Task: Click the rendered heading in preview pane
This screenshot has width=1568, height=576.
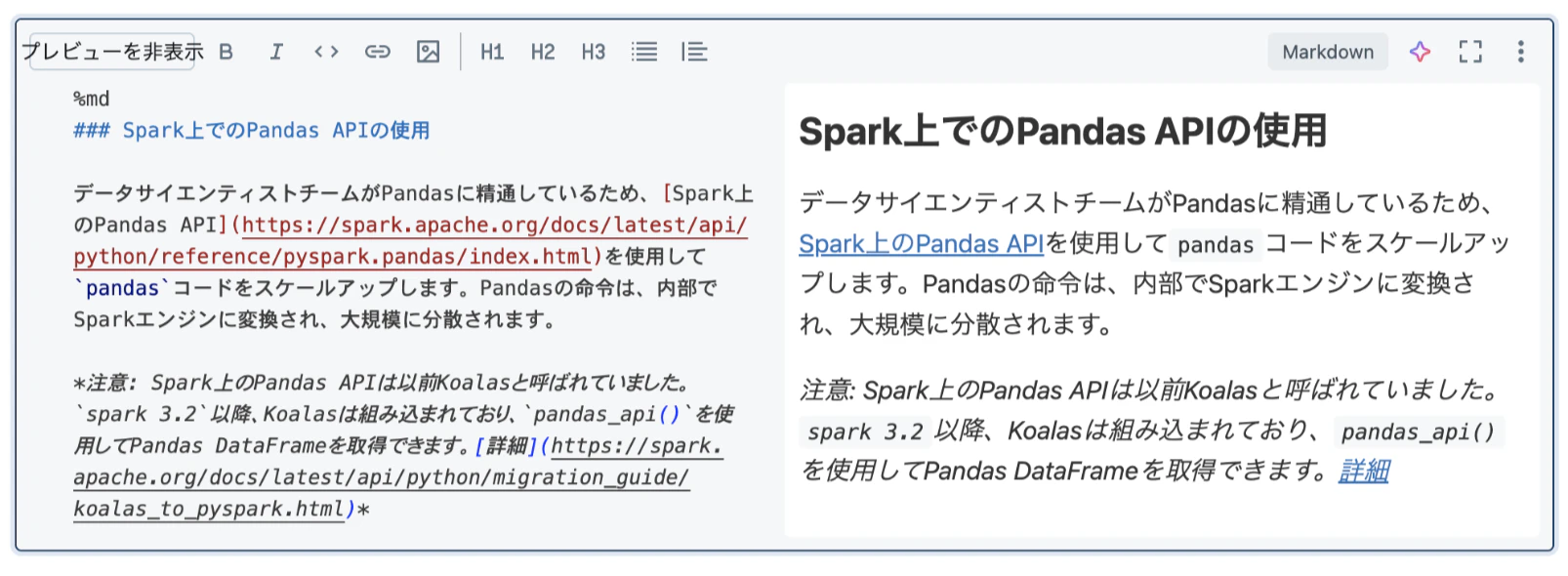Action: [x=1063, y=131]
